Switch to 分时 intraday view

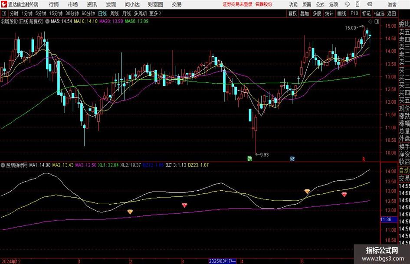point(14,13)
